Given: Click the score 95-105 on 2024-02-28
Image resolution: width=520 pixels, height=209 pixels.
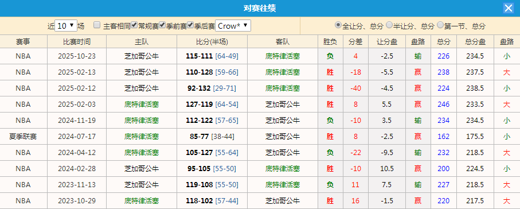Looking at the screenshot, I should pyautogui.click(x=199, y=168).
